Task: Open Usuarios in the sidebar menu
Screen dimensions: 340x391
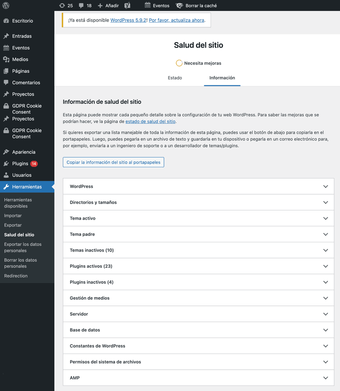Action: (x=22, y=175)
